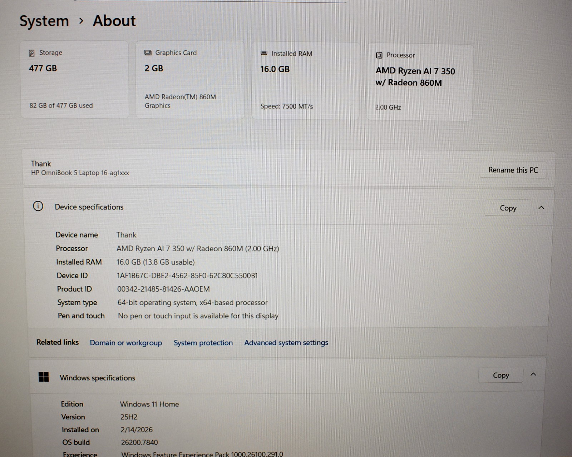Click the 'Windows specifications' header title
The image size is (572, 457).
(97, 378)
